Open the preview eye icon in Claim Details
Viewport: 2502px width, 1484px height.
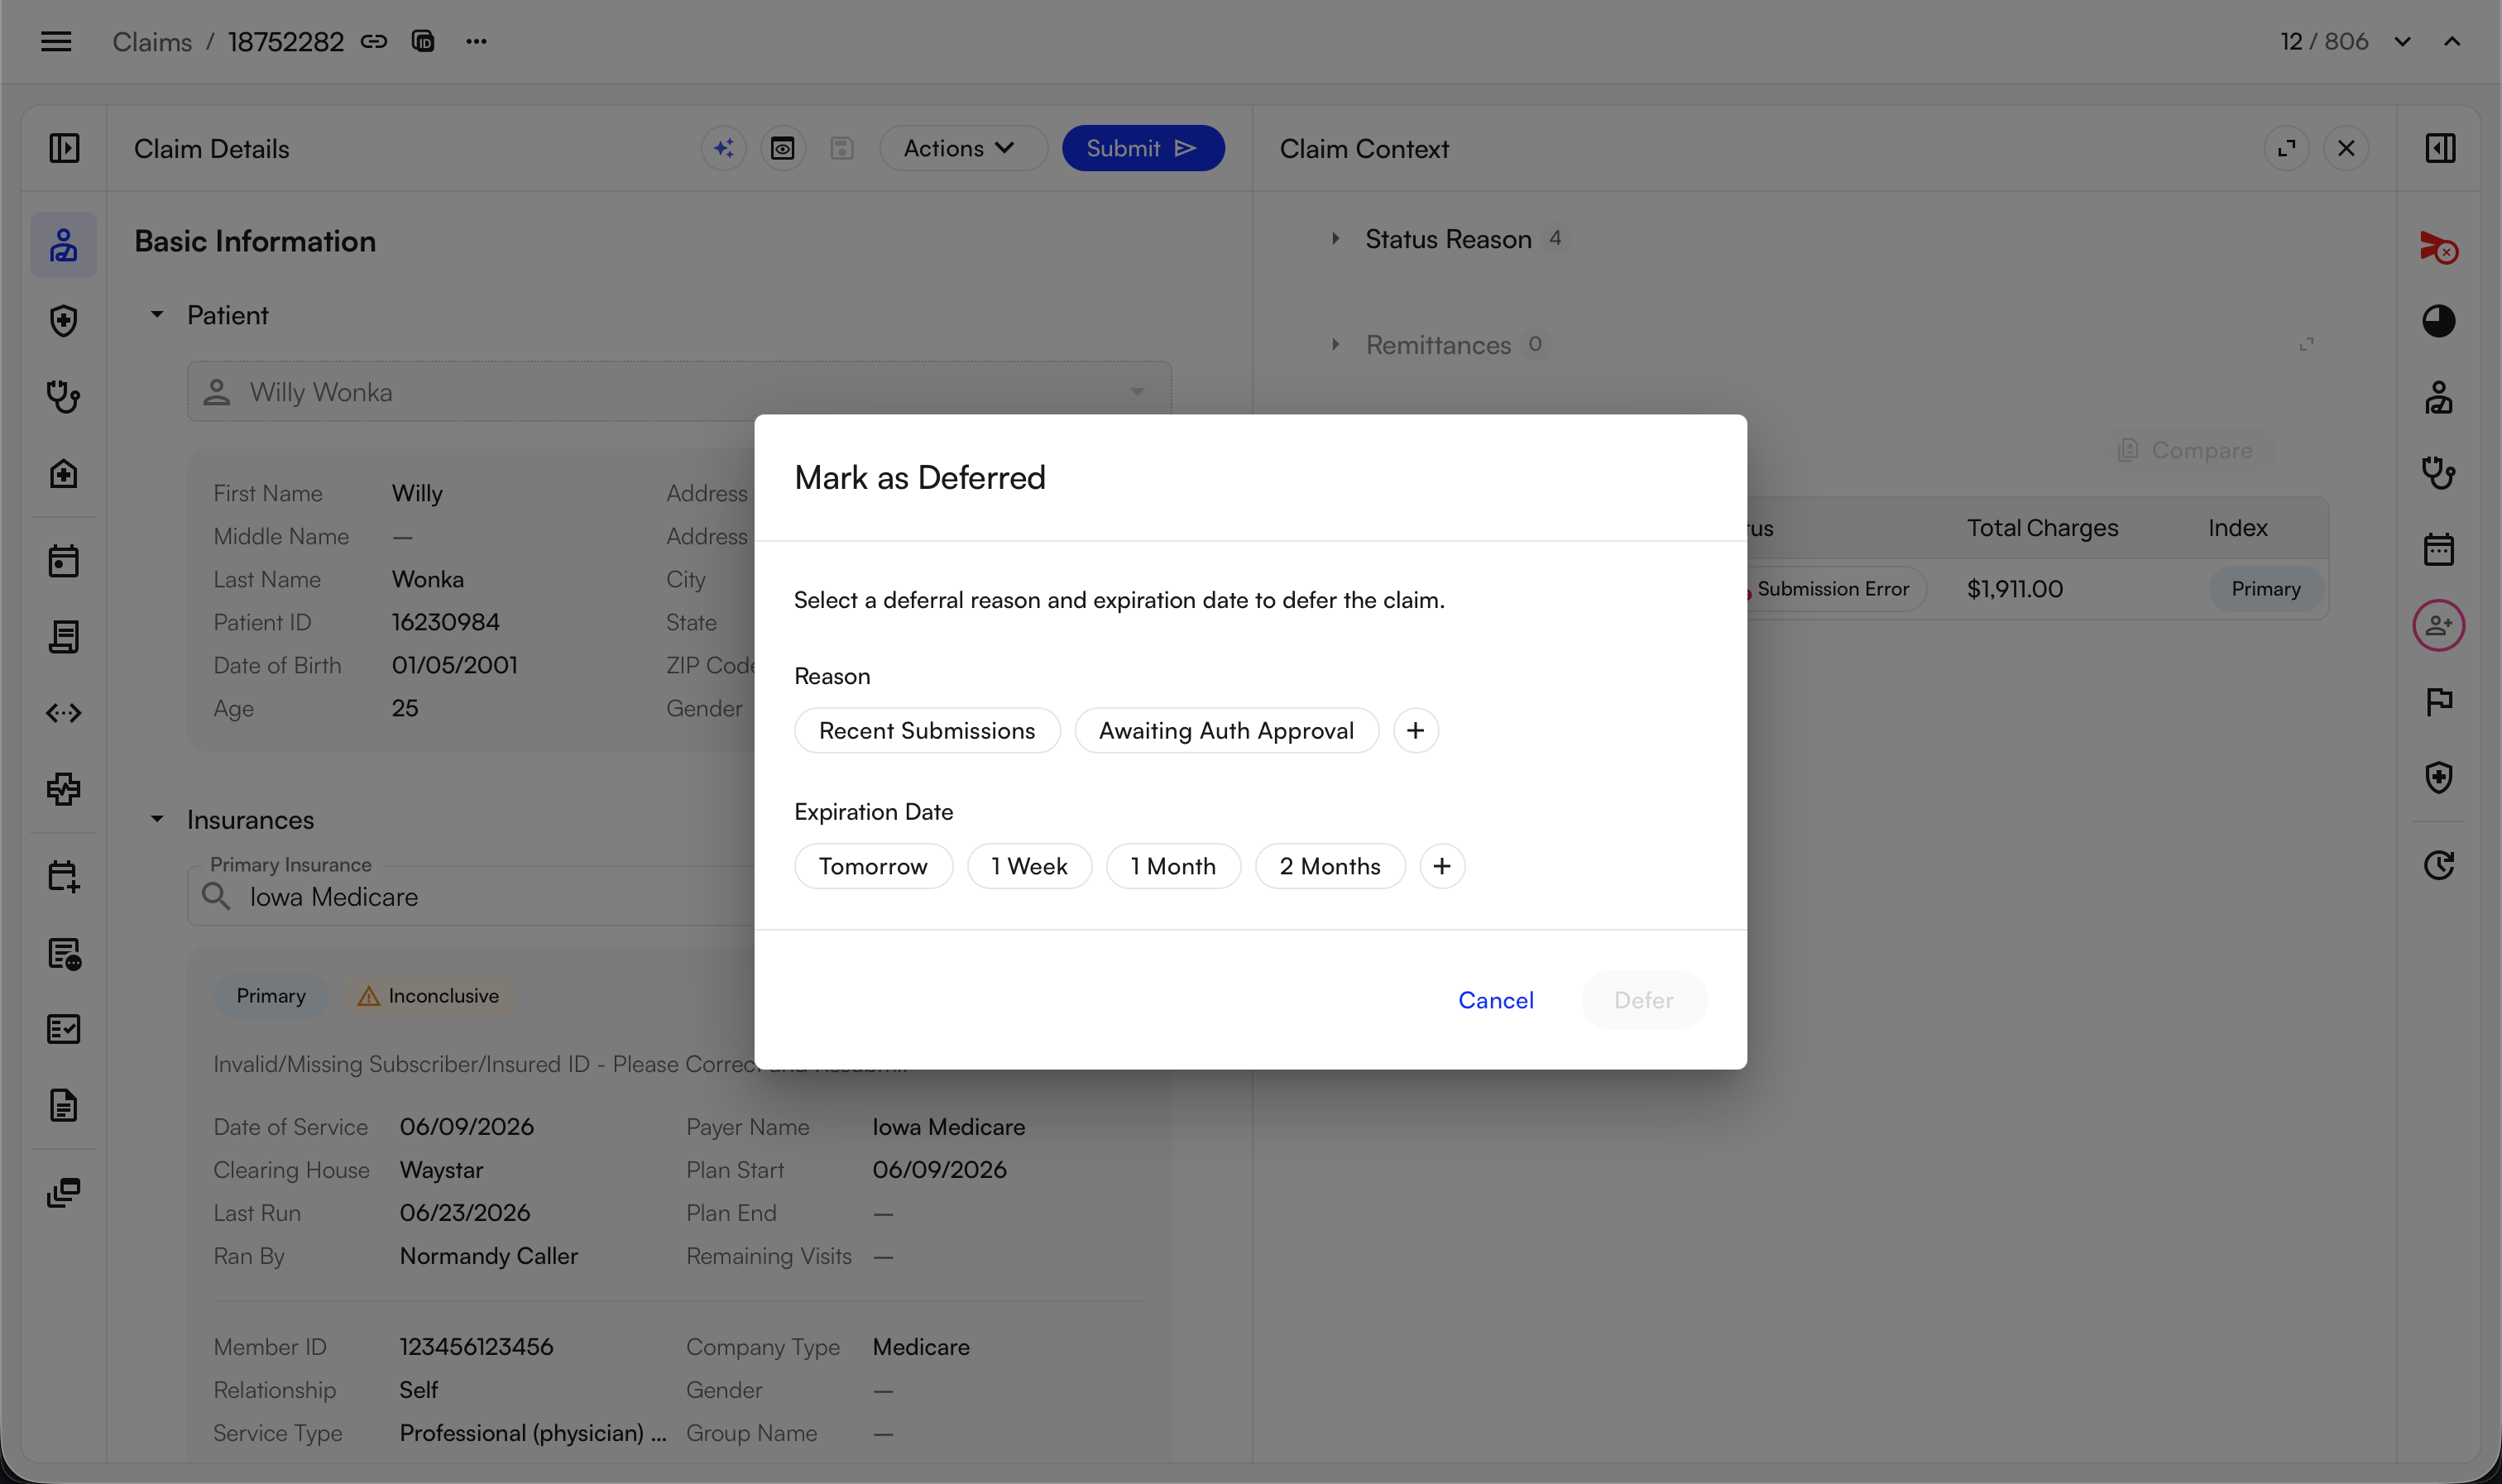[x=783, y=148]
